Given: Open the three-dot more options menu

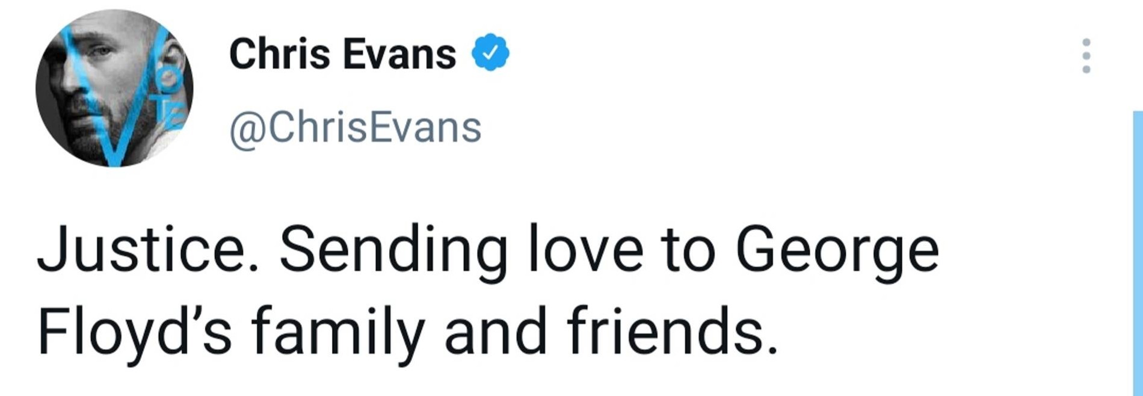Looking at the screenshot, I should click(1086, 56).
